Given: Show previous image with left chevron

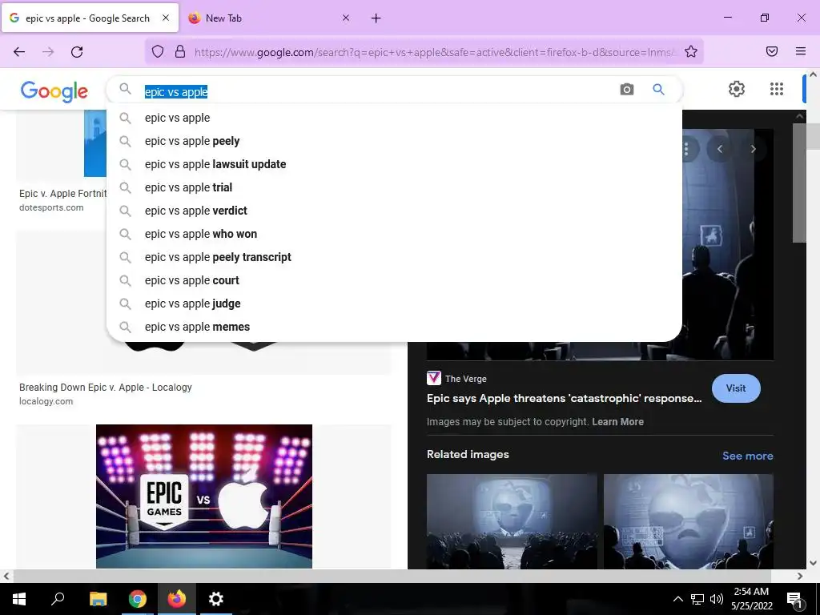Looking at the screenshot, I should 720,149.
